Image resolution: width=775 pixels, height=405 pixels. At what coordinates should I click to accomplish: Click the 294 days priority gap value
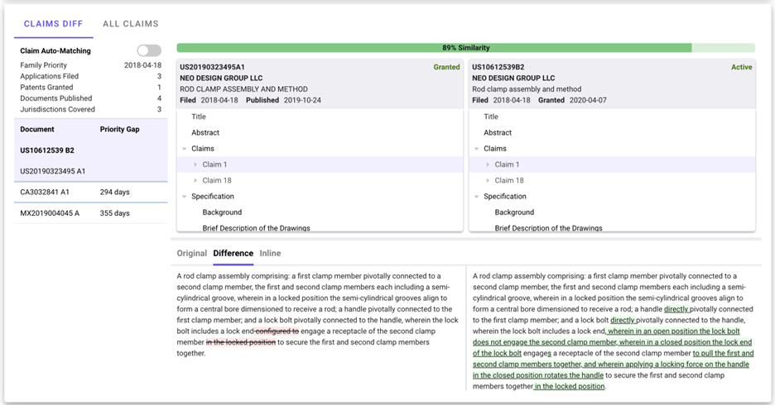[x=114, y=192]
